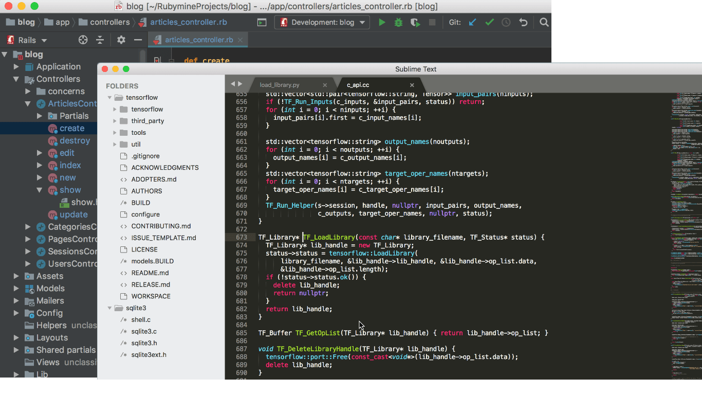Screen dimensions: 702x395
Task: Expand the third_party folder
Action: click(115, 121)
